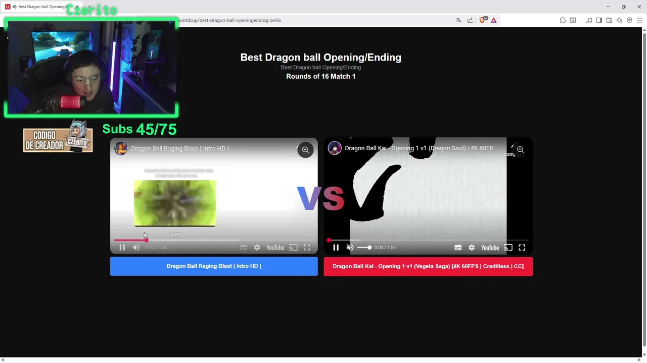Mute the Raging Blast video volume
Viewport: 647px width, 363px height.
tap(136, 248)
